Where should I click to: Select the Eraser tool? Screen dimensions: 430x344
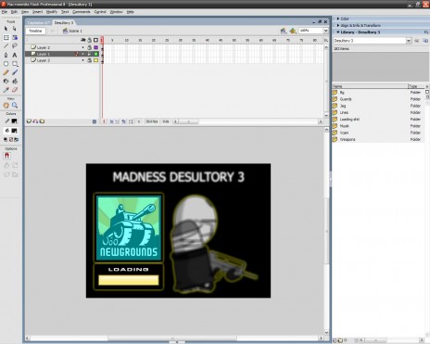point(15,90)
